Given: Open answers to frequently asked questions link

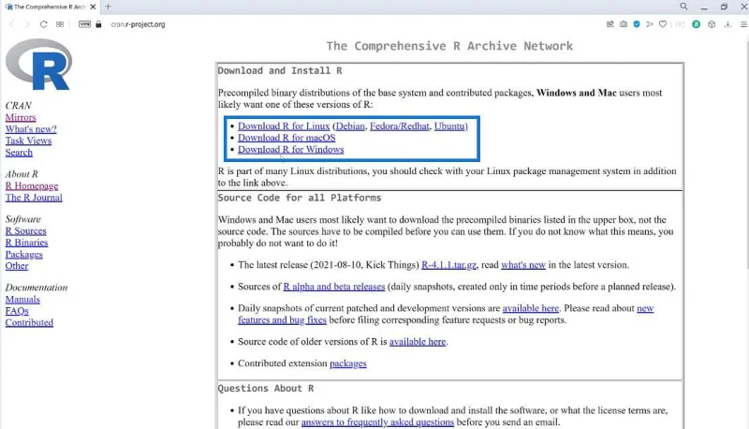Looking at the screenshot, I should pyautogui.click(x=377, y=422).
